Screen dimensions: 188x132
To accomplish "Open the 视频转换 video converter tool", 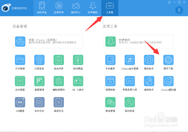I will (x=110, y=81).
